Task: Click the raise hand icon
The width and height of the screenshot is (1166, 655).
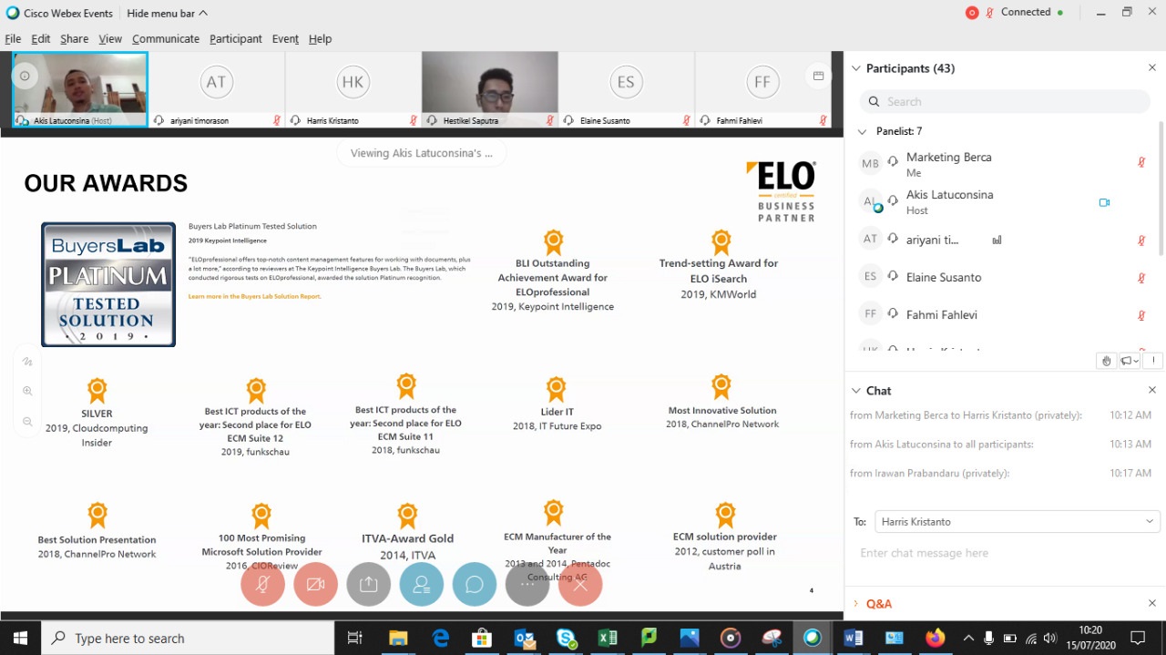Action: tap(1107, 361)
